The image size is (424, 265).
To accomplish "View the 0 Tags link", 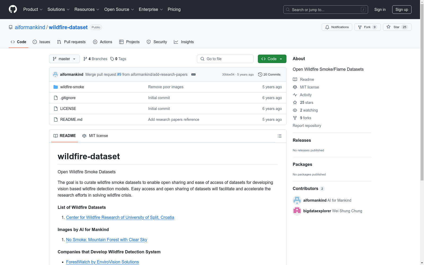I will pyautogui.click(x=118, y=59).
